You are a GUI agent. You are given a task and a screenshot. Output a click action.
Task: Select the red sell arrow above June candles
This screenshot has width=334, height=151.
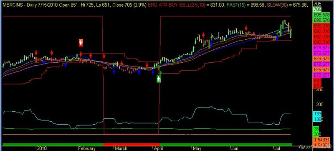[246, 28]
